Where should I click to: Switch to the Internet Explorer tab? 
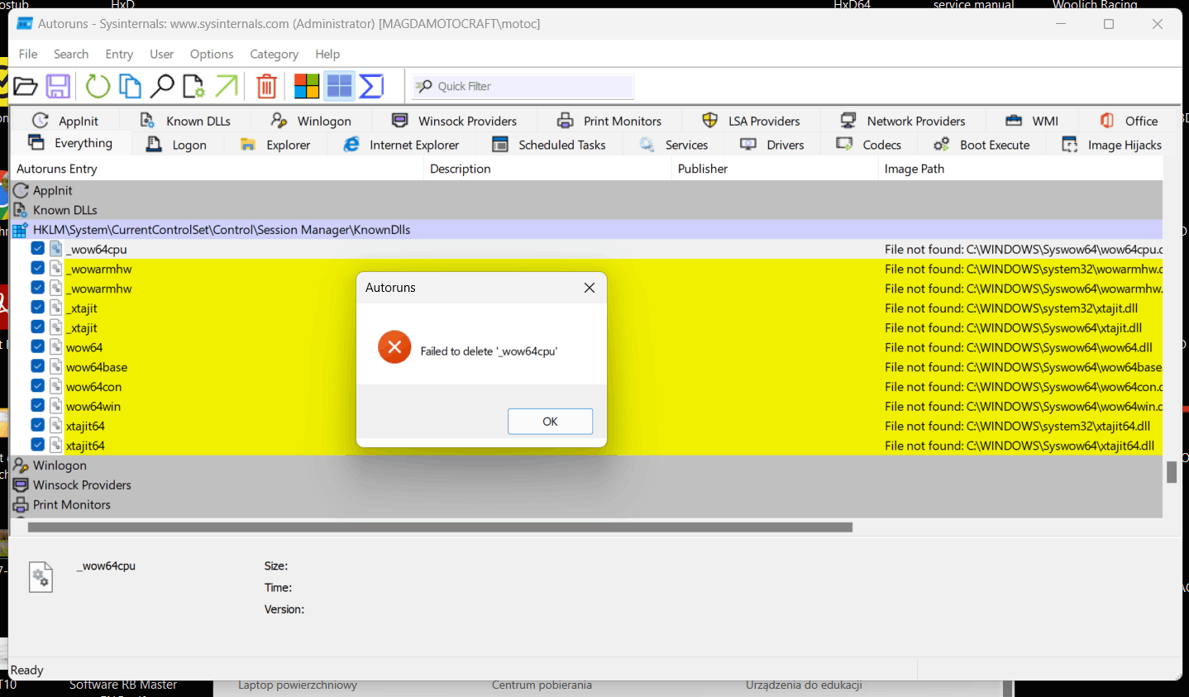pyautogui.click(x=401, y=145)
